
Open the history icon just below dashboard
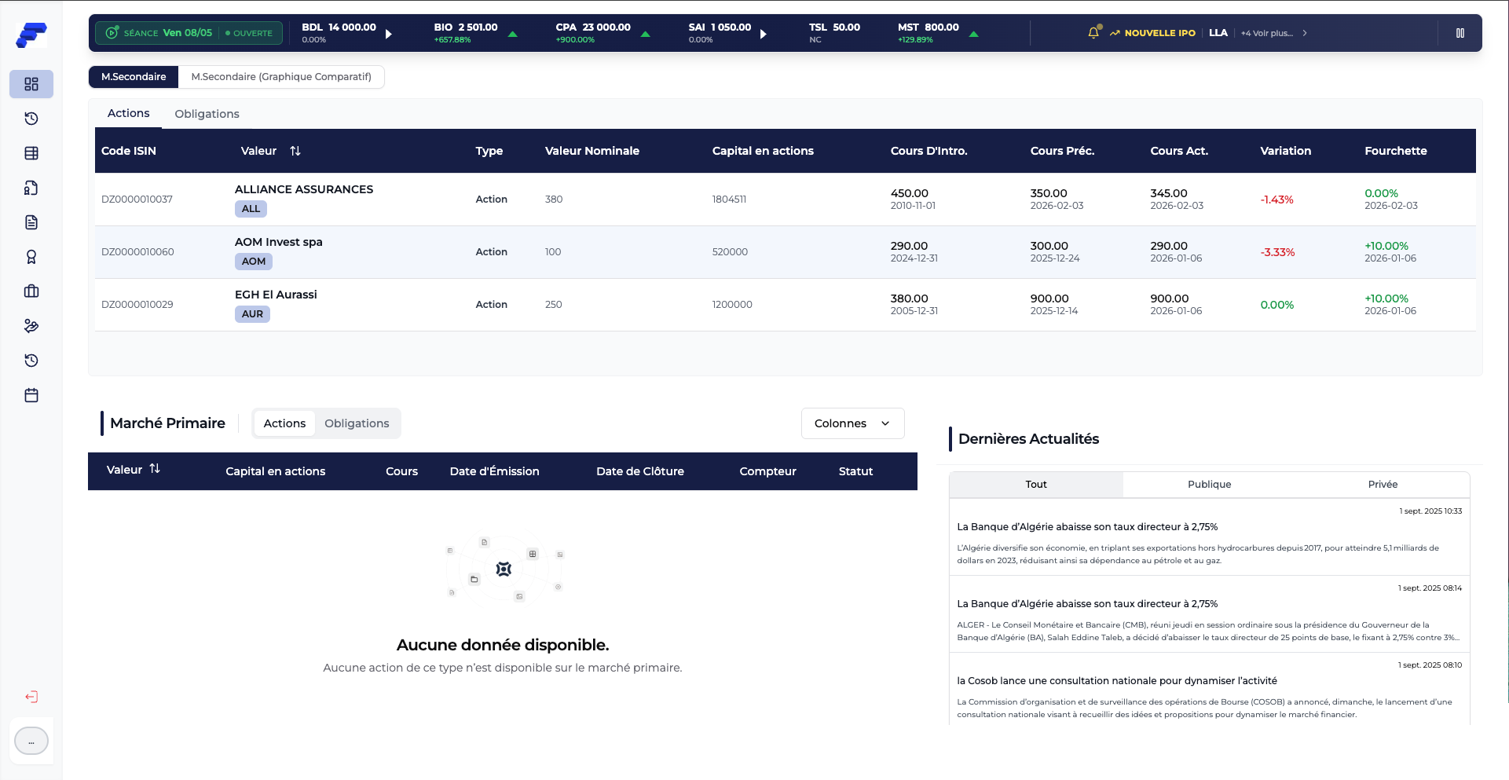point(31,119)
